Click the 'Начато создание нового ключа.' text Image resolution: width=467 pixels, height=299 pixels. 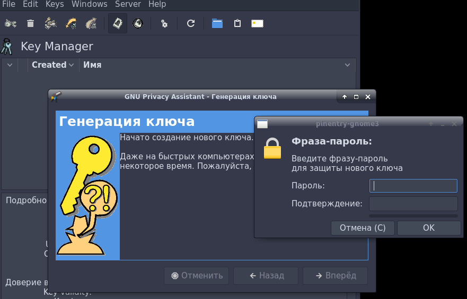(x=187, y=137)
